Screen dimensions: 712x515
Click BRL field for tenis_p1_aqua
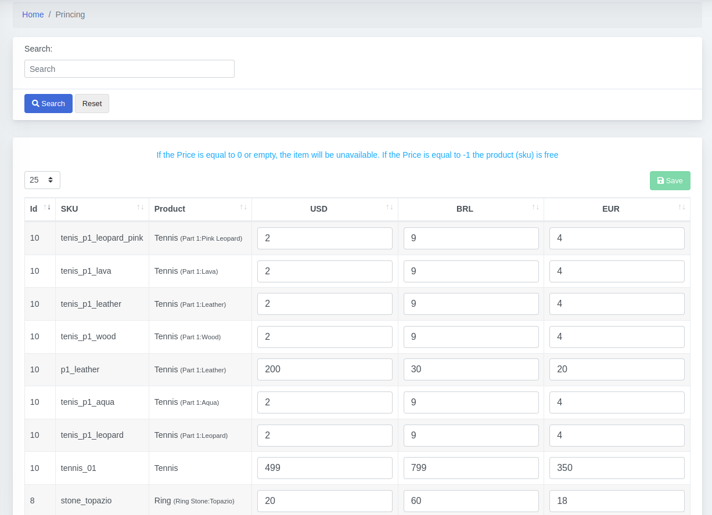[x=471, y=402]
